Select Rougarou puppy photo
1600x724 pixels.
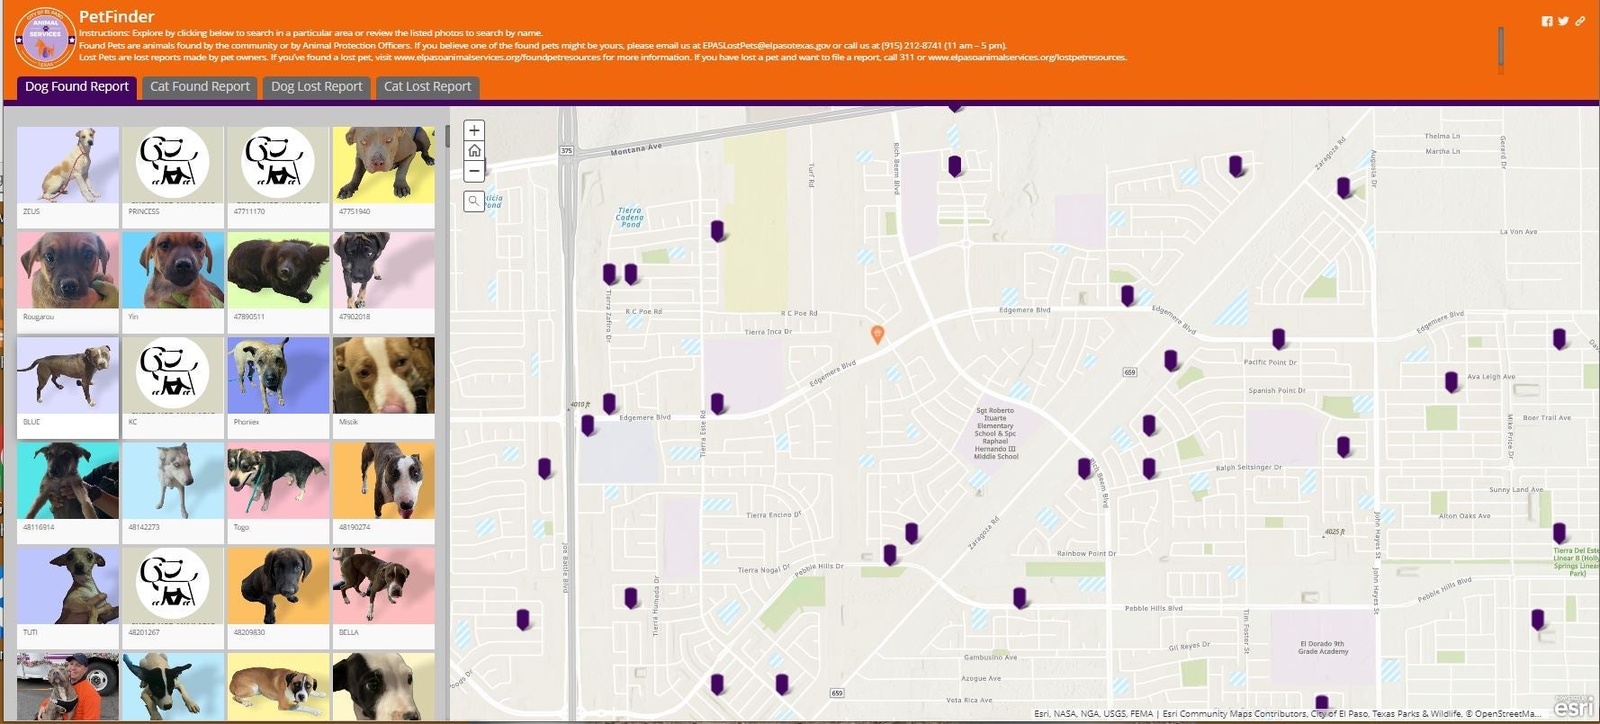pyautogui.click(x=67, y=270)
